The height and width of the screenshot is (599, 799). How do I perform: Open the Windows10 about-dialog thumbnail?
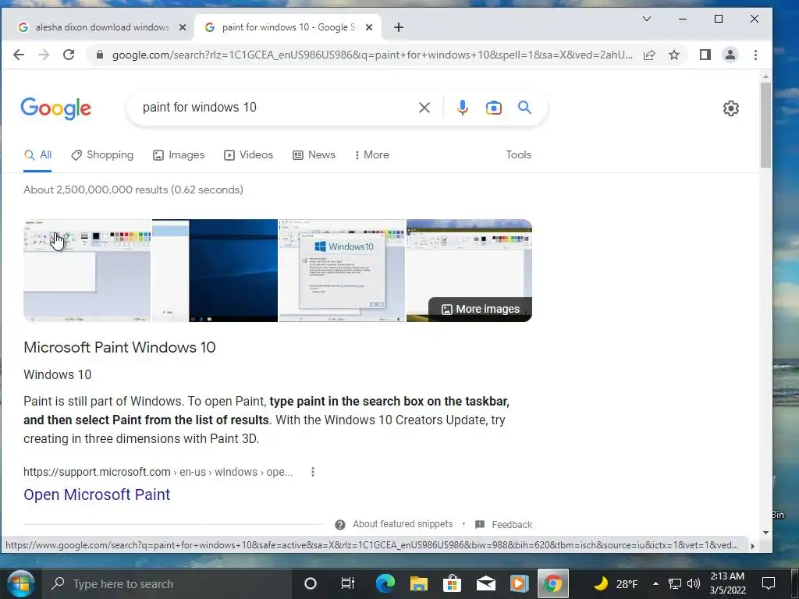(x=342, y=271)
